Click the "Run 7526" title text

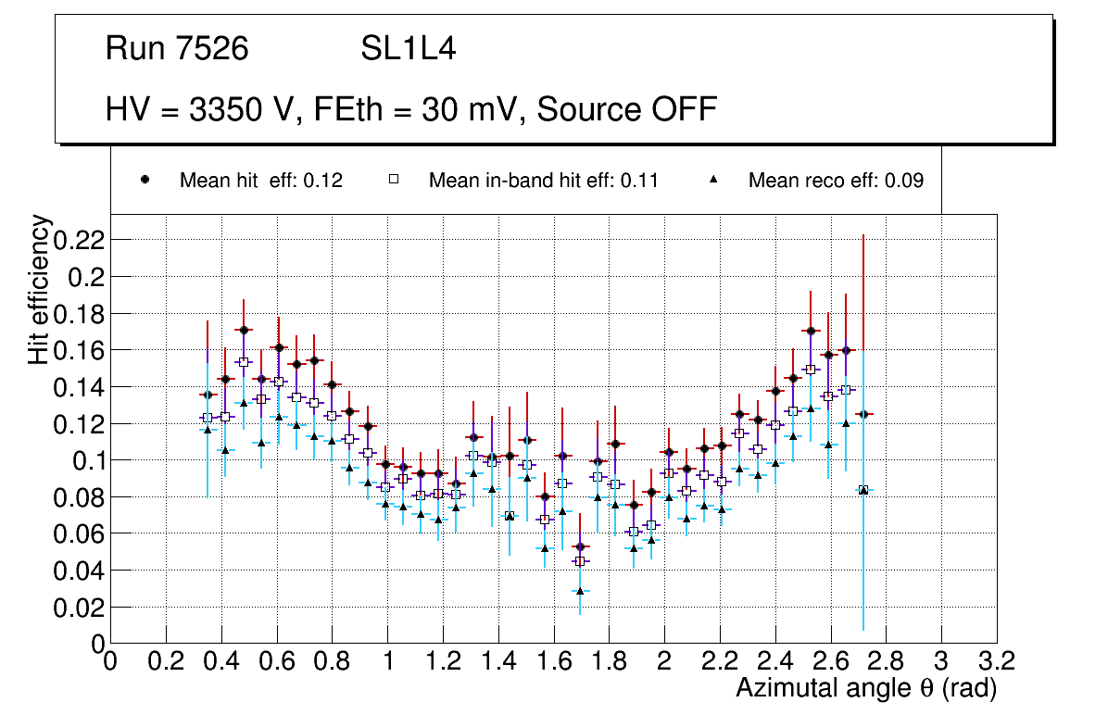(x=177, y=49)
